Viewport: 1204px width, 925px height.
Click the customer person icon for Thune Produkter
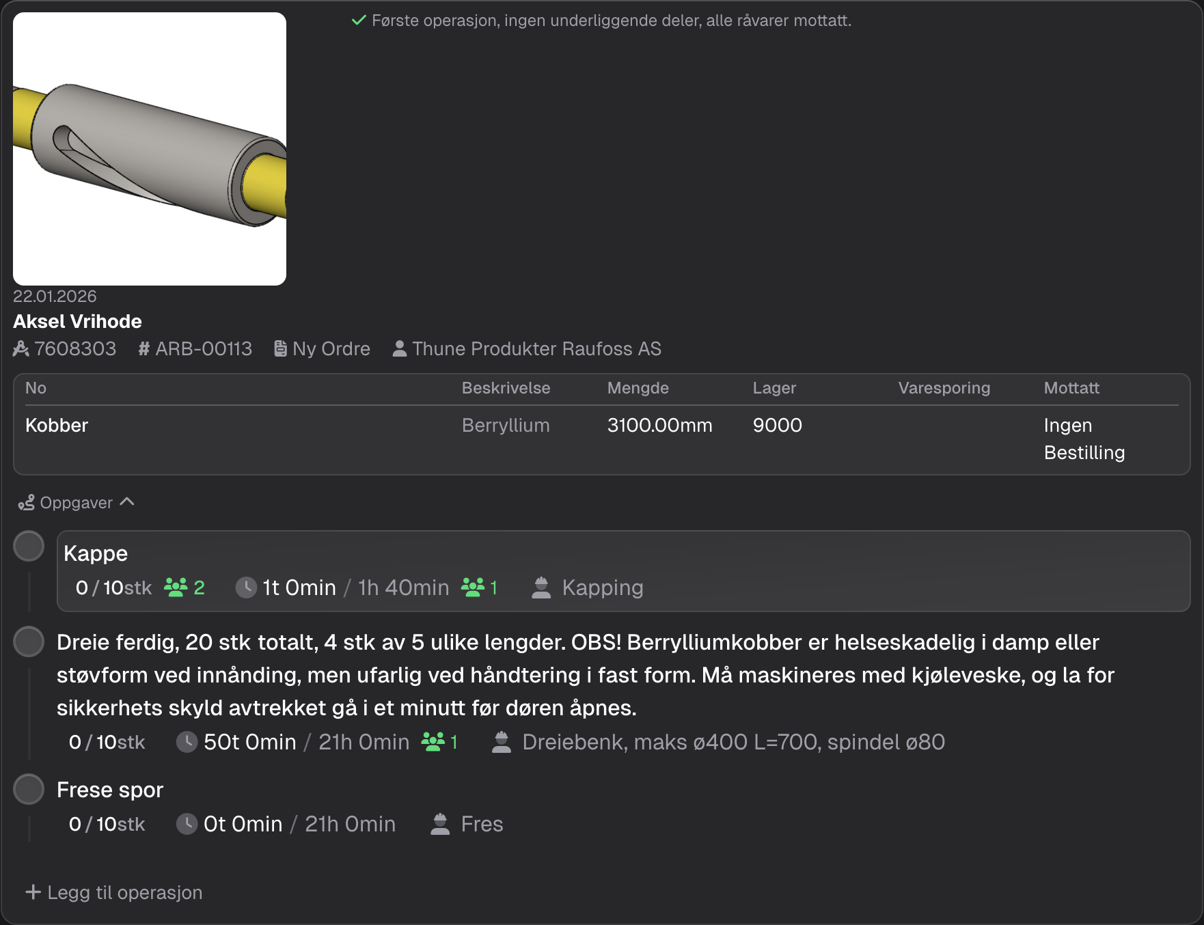pyautogui.click(x=400, y=349)
